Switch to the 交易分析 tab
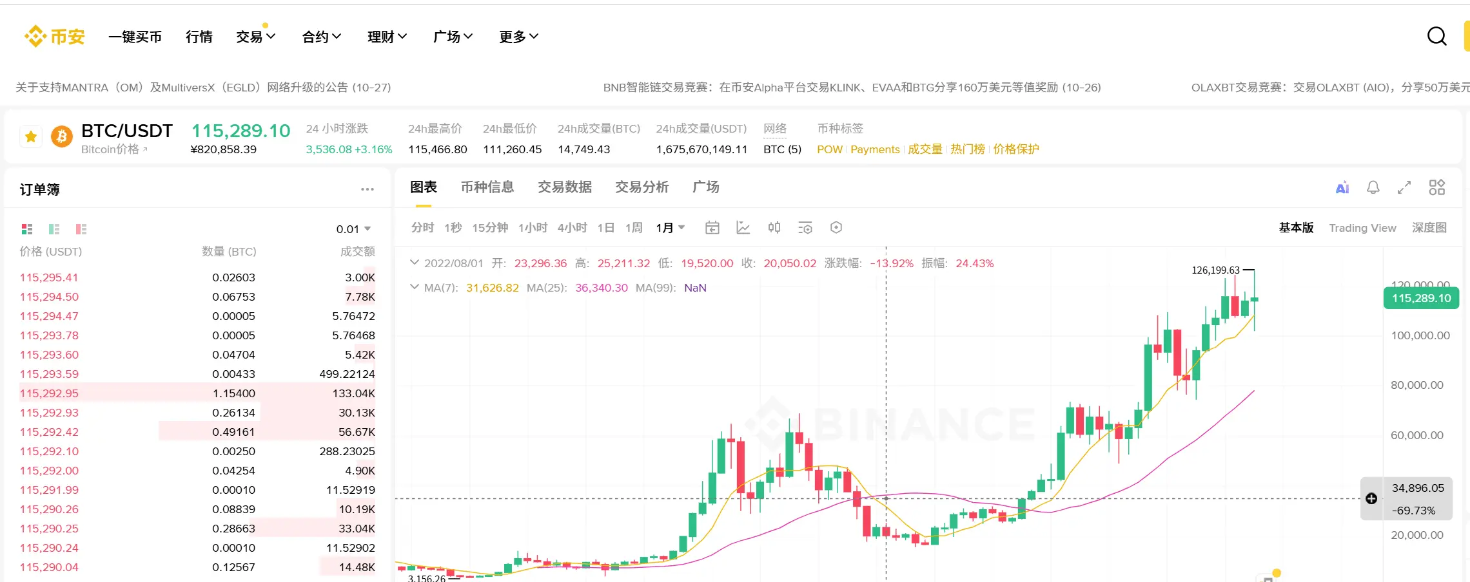This screenshot has height=582, width=1470. tap(642, 187)
